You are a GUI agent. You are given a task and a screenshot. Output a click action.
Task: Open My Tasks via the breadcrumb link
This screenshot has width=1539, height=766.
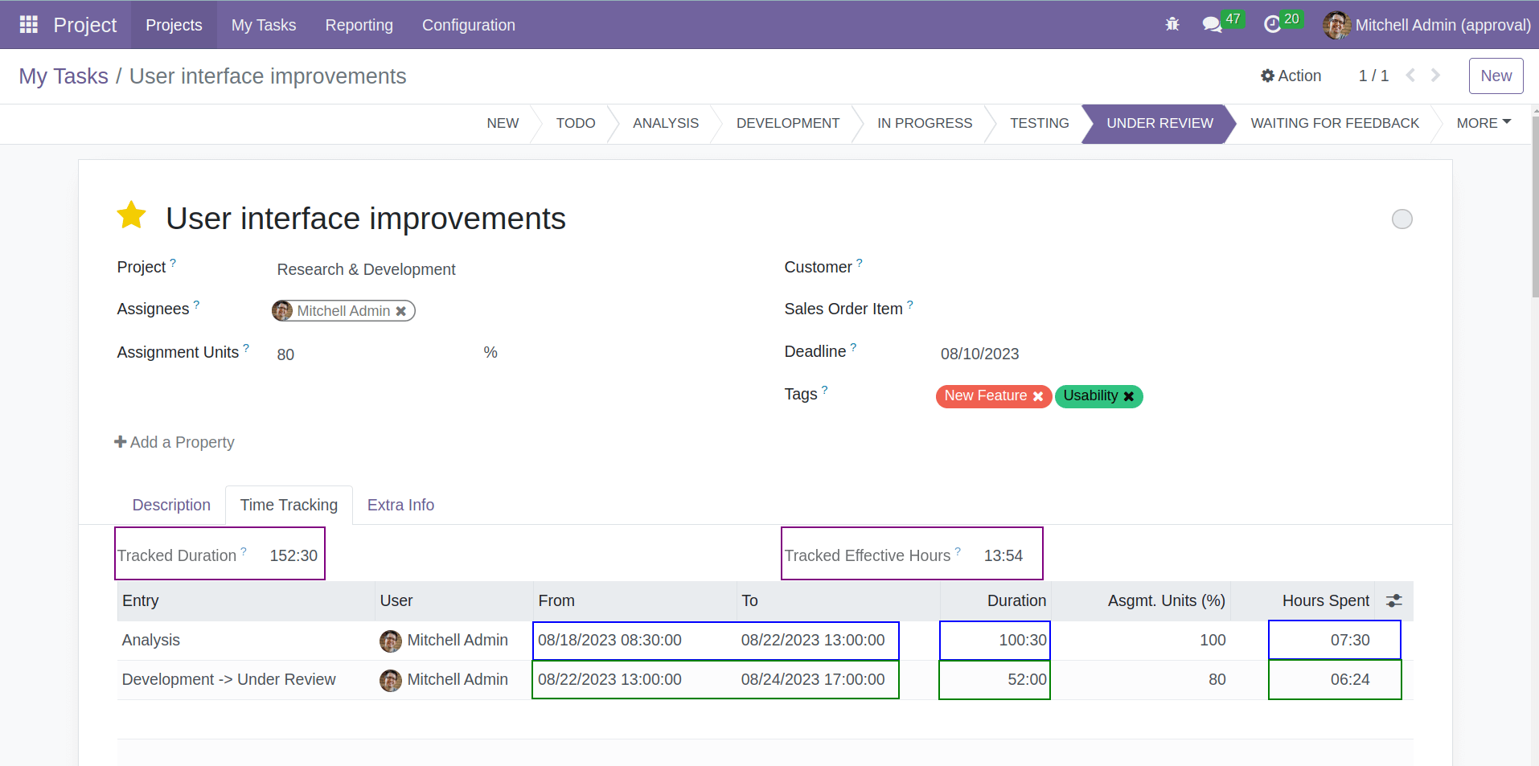click(x=64, y=76)
